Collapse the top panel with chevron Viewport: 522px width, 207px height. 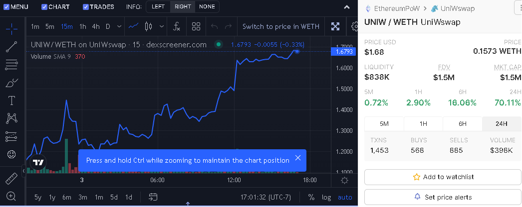(x=346, y=7)
